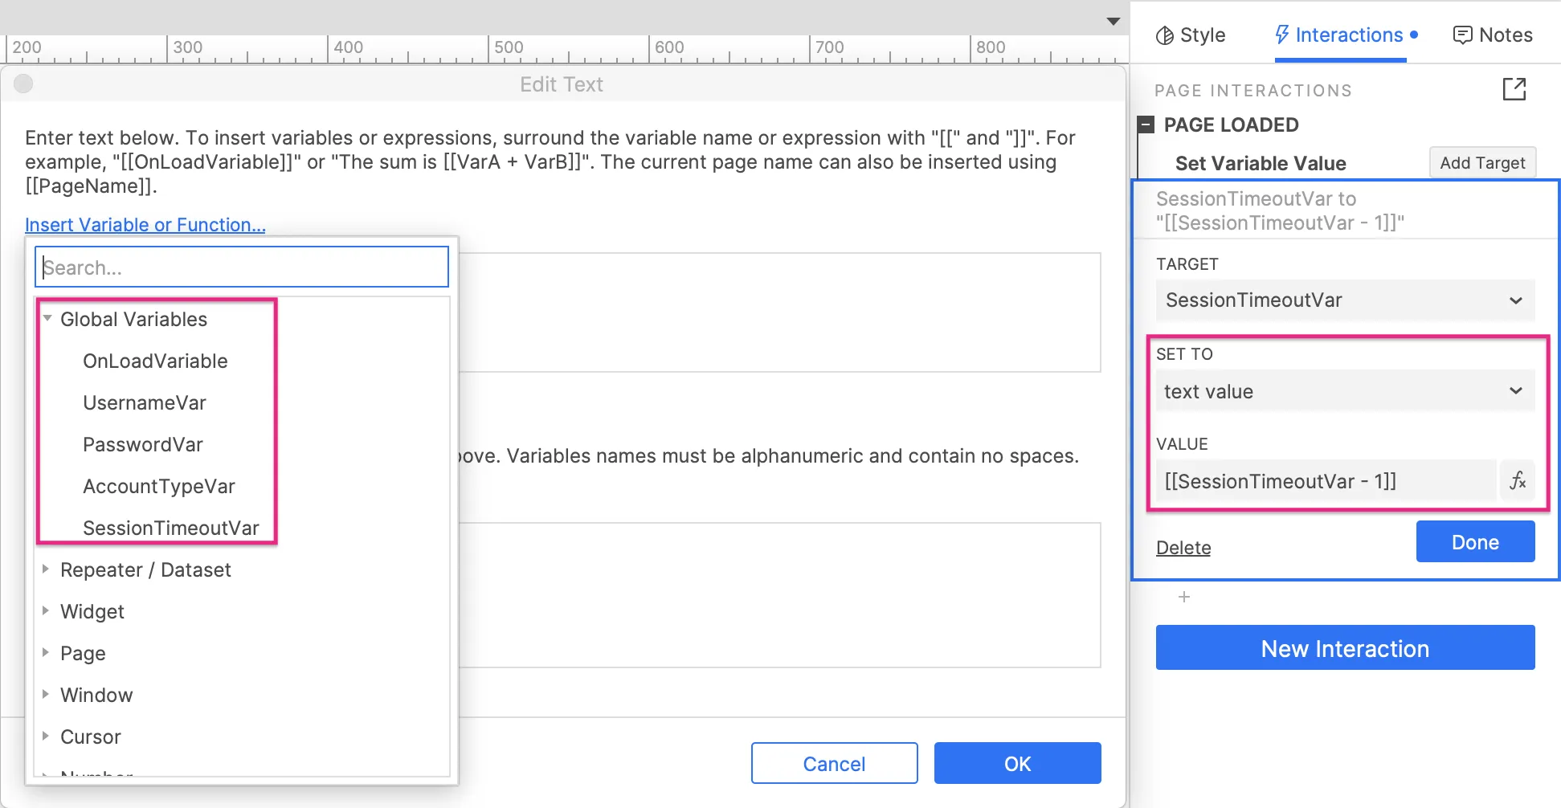Click the gray circle dialog close button
Viewport: 1561px width, 808px height.
[x=23, y=84]
